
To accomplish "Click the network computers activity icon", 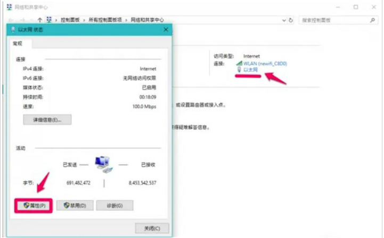I will 104,165.
